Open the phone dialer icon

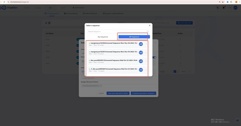pos(218,7)
